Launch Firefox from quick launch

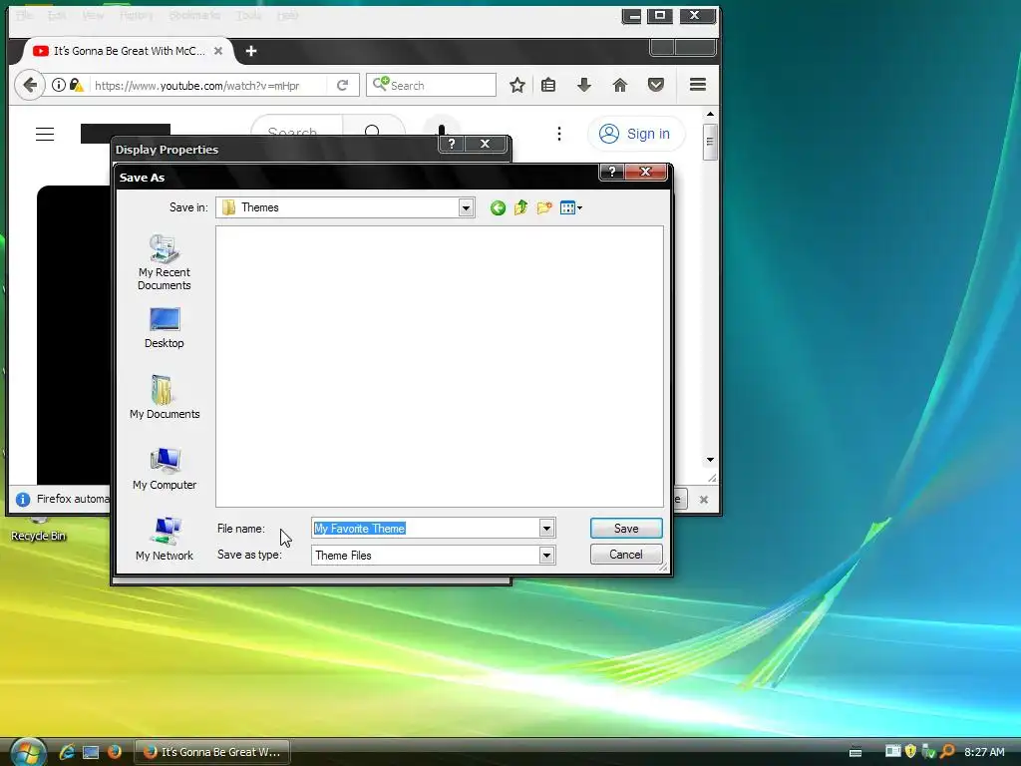(115, 752)
